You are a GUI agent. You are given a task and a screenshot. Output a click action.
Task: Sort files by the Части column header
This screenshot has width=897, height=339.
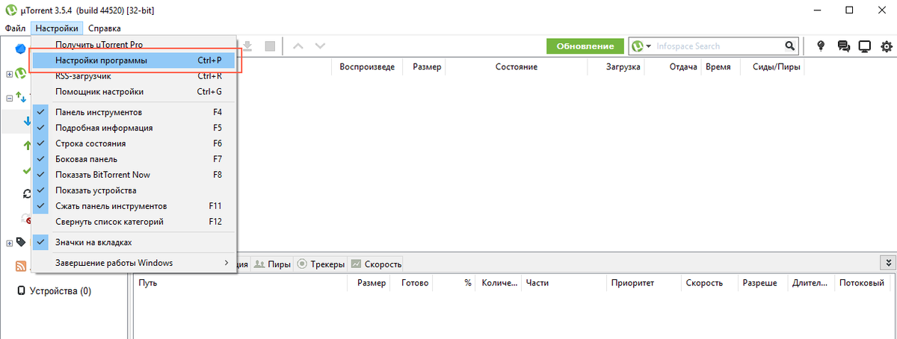pos(564,283)
